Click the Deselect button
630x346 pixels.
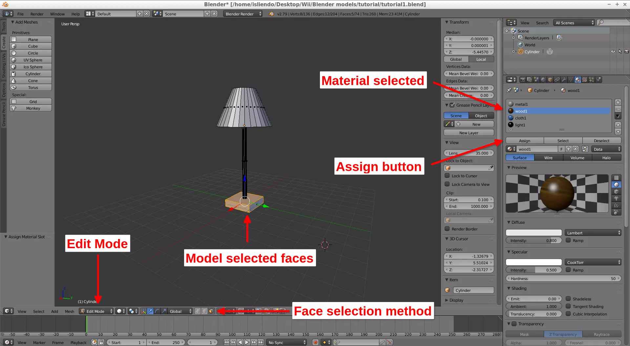602,141
